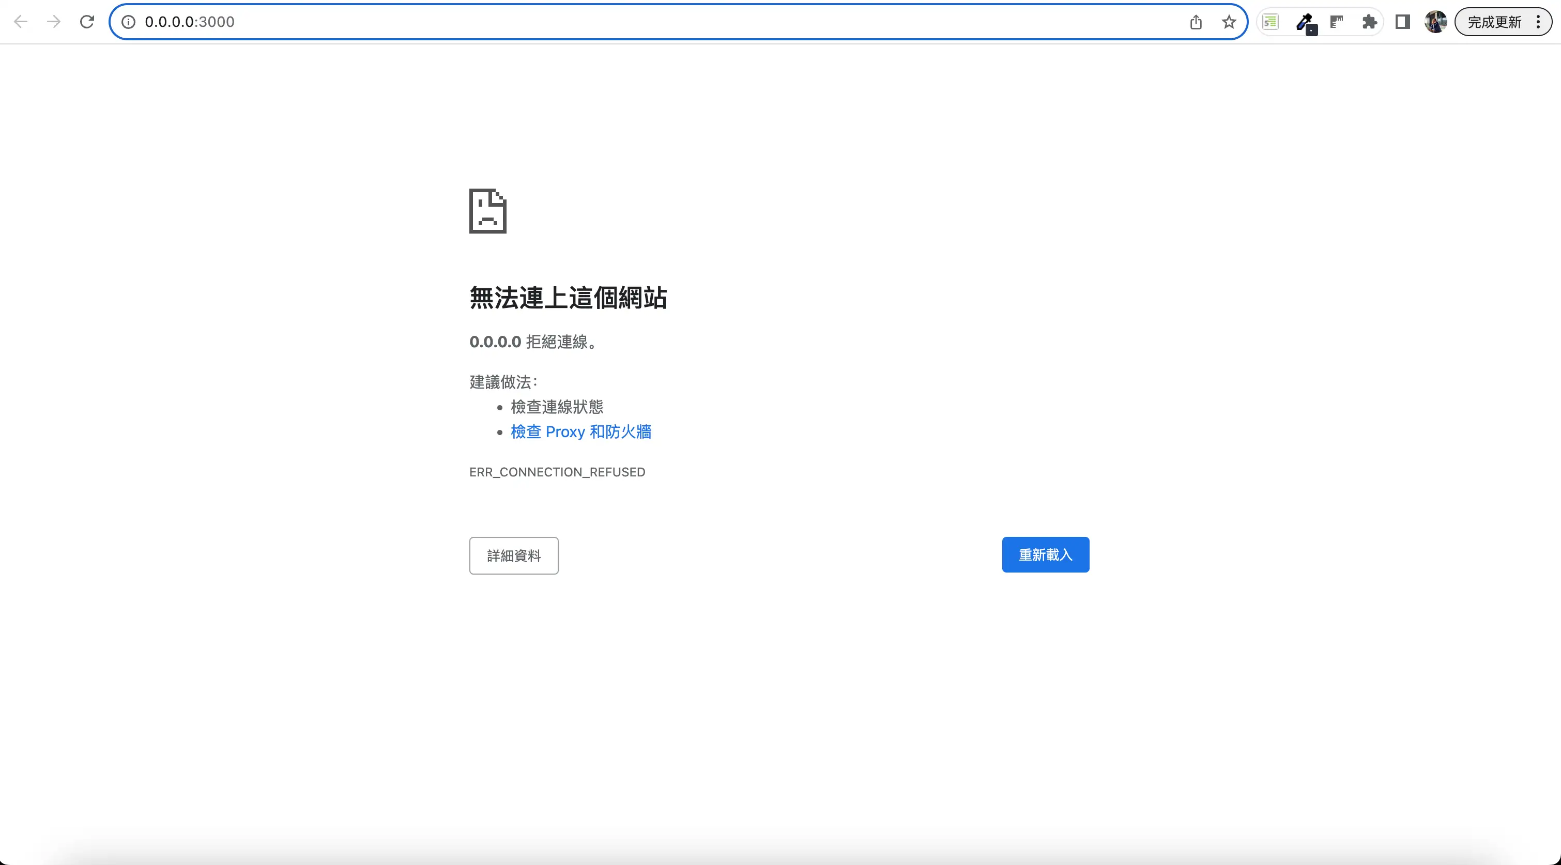Click the sad page error icon

pyautogui.click(x=488, y=211)
